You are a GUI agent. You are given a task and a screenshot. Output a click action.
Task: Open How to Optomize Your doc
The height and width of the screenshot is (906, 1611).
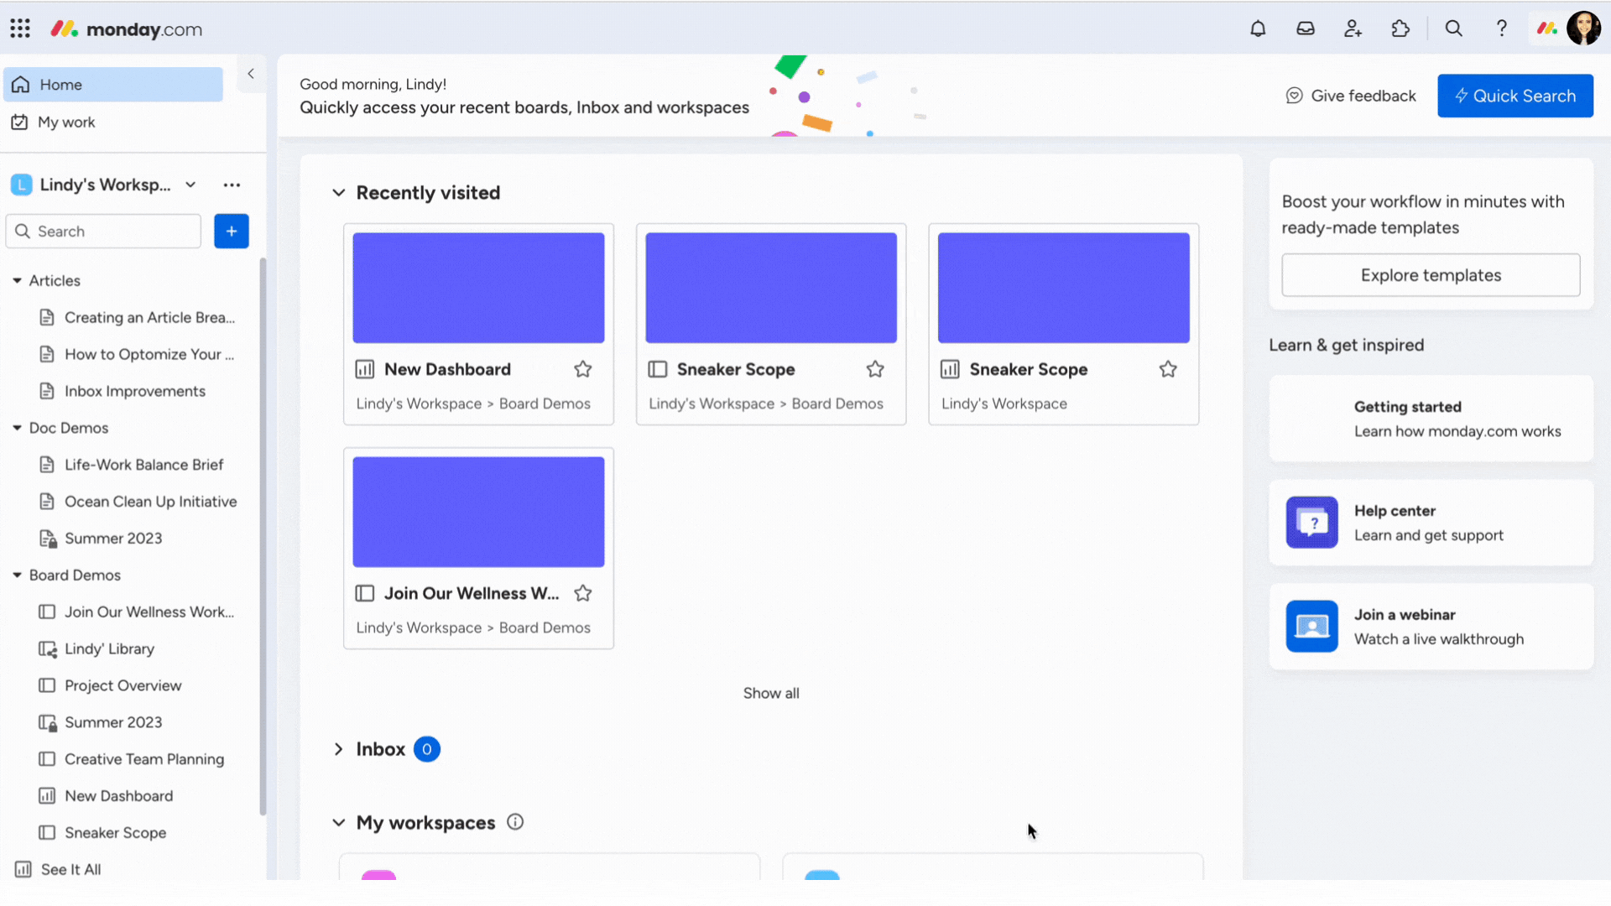(138, 355)
